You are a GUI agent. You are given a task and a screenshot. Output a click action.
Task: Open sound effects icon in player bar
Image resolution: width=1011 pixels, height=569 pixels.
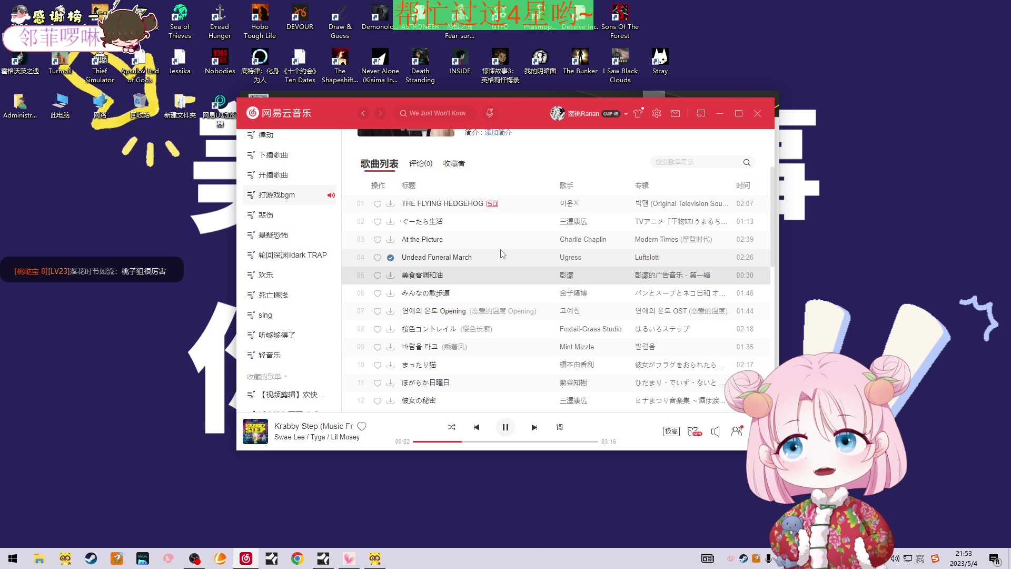695,431
